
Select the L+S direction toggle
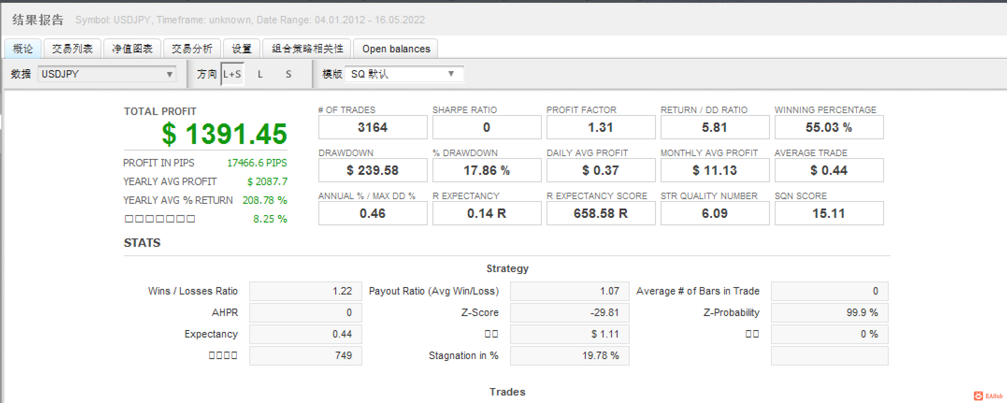click(232, 74)
